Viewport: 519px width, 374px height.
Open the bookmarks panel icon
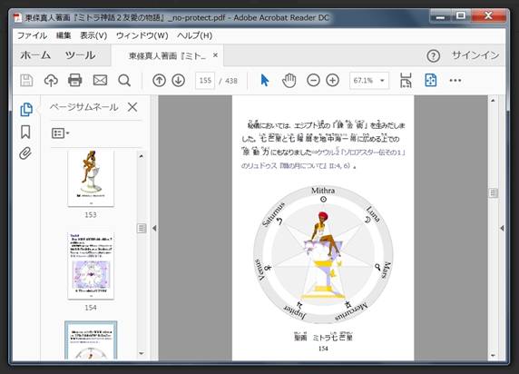coord(25,132)
